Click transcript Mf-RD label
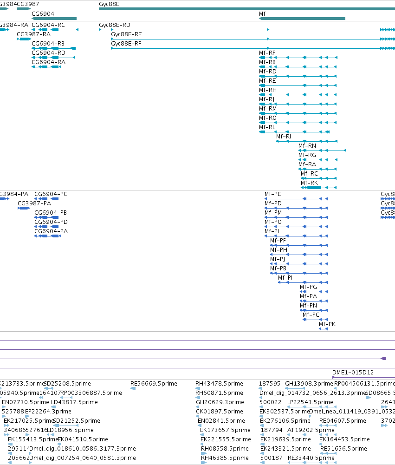Image resolution: width=395 pixels, height=465 pixels. 267,72
